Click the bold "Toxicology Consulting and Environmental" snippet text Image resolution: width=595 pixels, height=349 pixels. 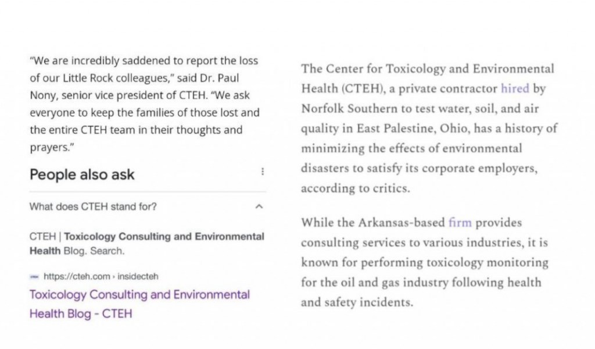164,237
